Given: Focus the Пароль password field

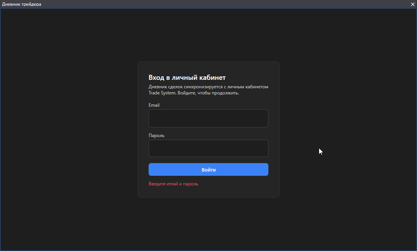Looking at the screenshot, I should 208,149.
